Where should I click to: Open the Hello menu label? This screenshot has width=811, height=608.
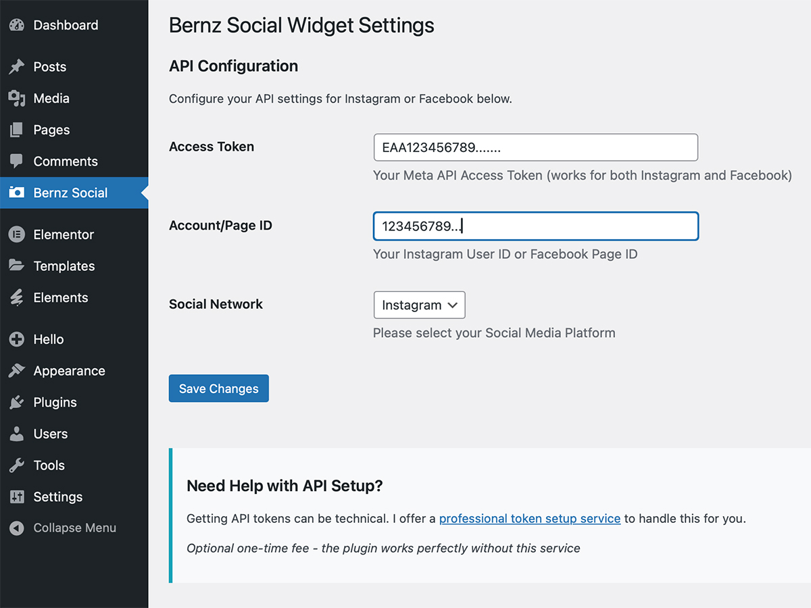coord(49,339)
